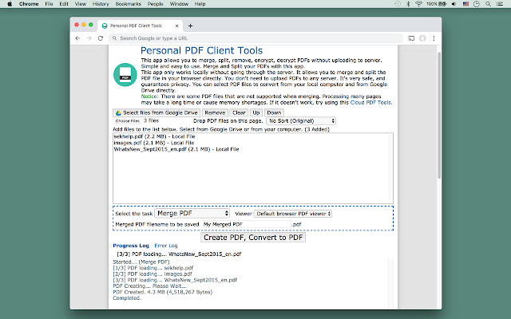Viewport: 511px width, 319px height.
Task: Click the Personal PDF Client Tools heading
Action: (x=201, y=50)
